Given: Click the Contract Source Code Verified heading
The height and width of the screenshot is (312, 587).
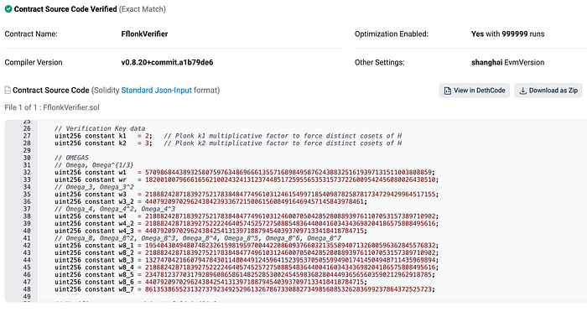Looking at the screenshot, I should tap(65, 9).
